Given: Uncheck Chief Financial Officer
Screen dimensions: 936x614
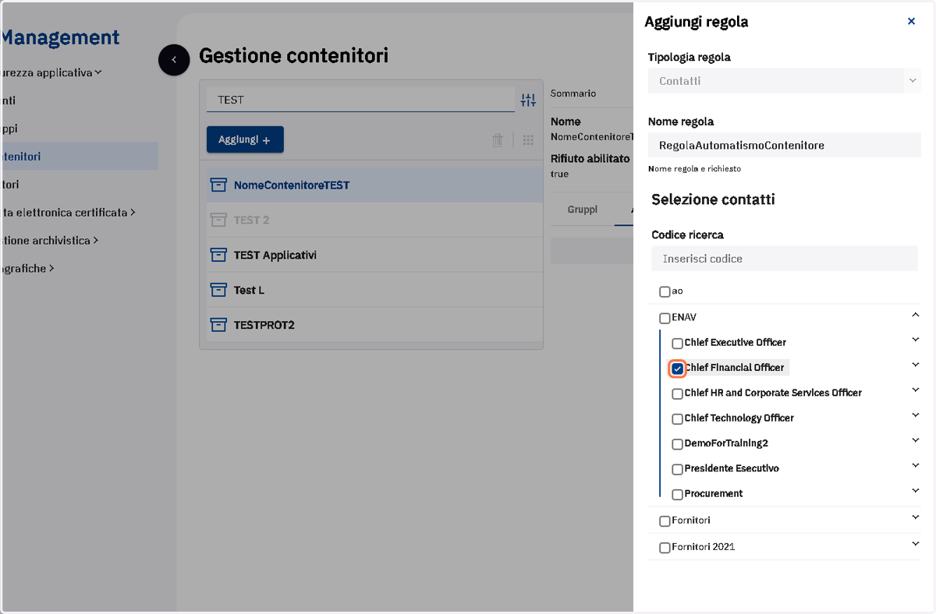Looking at the screenshot, I should click(678, 369).
